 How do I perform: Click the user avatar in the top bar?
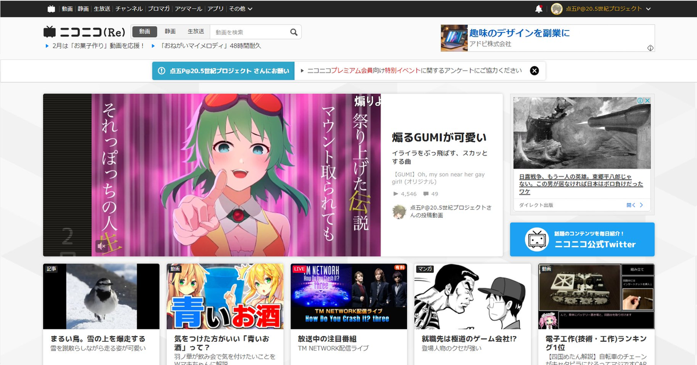tap(556, 9)
